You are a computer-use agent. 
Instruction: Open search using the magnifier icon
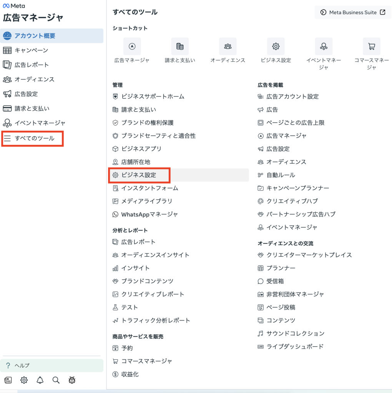click(56, 380)
